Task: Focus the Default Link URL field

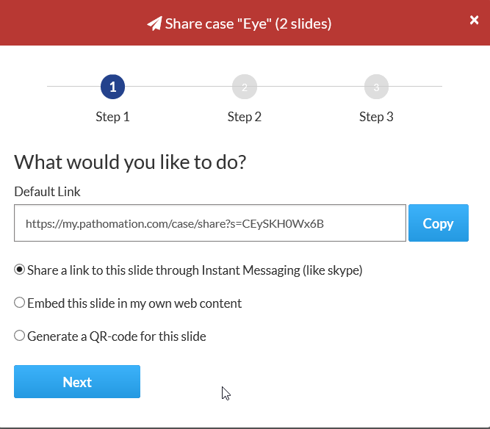Action: coord(209,223)
